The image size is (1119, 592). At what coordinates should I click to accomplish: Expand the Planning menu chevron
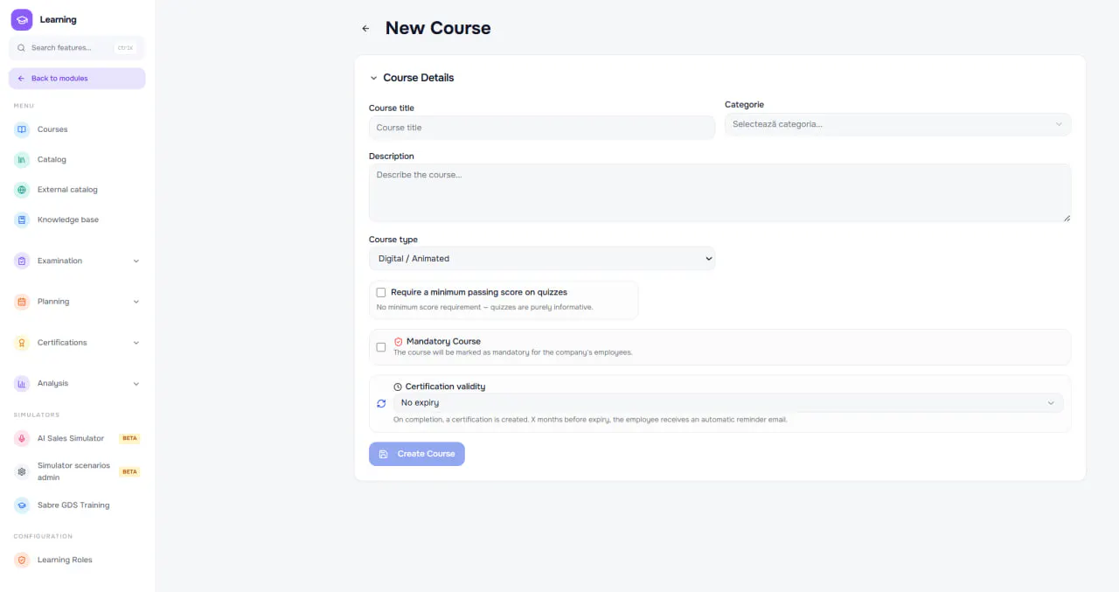[136, 302]
